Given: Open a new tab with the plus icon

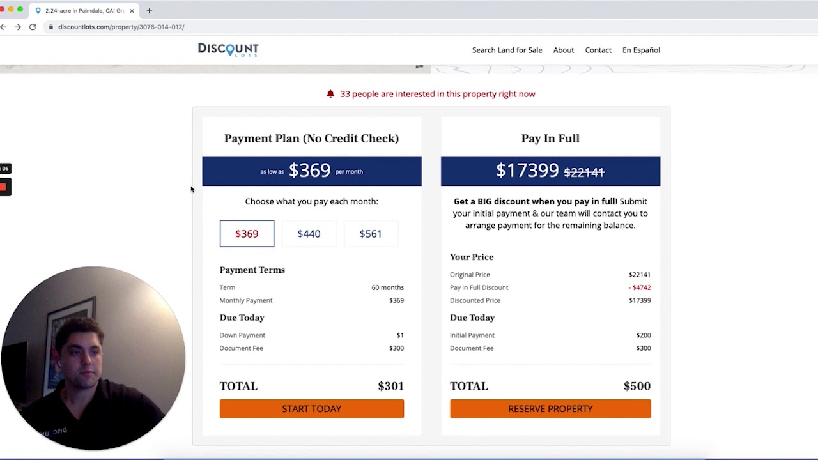Looking at the screenshot, I should [150, 11].
